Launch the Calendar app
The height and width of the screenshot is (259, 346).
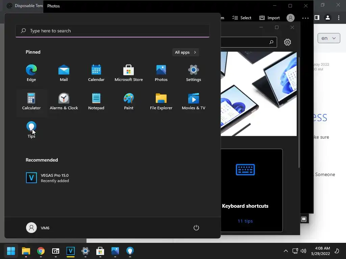[96, 73]
